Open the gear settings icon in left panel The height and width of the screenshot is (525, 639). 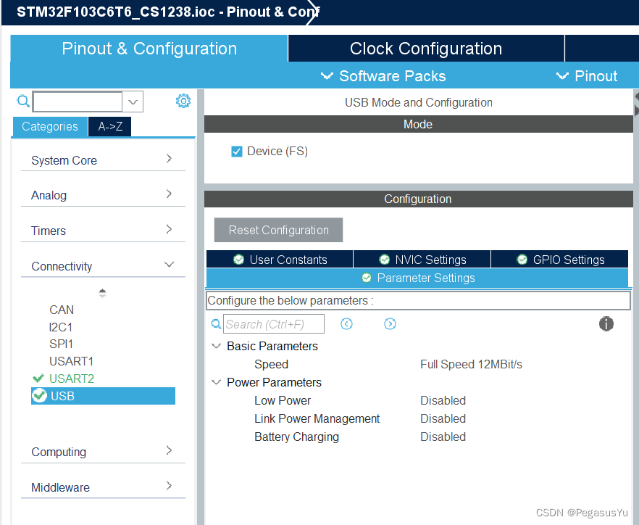tap(183, 101)
